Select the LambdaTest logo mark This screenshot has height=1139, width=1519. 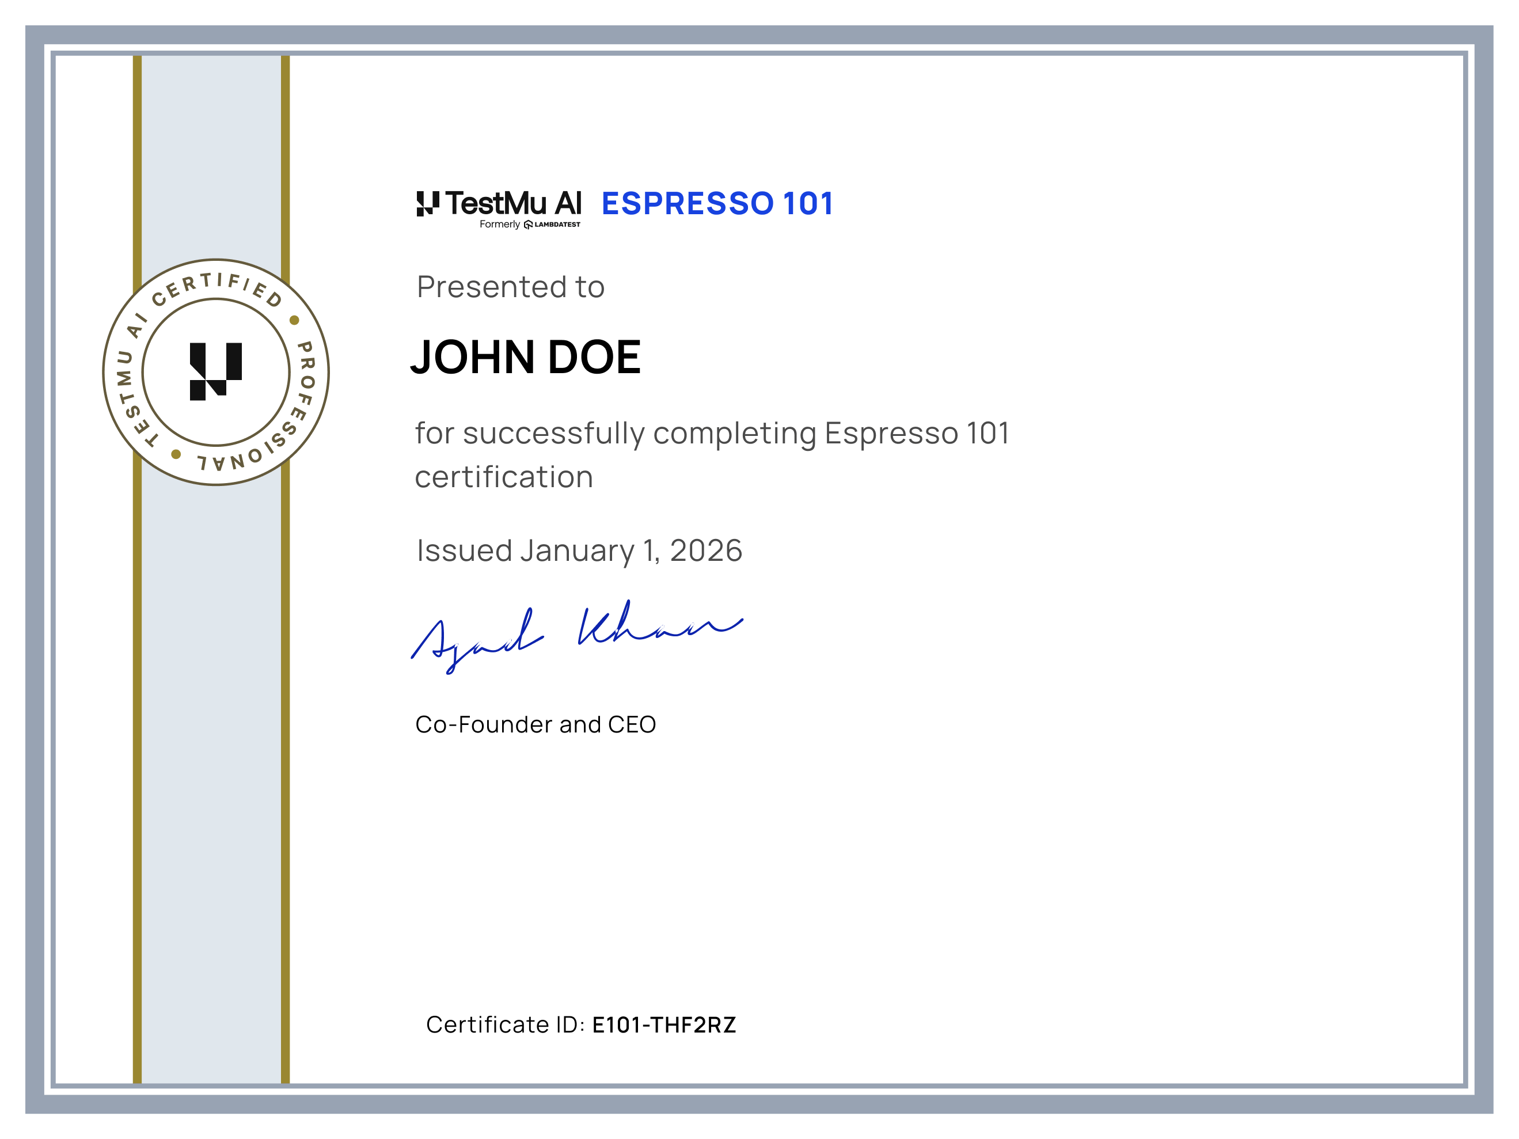pos(529,225)
